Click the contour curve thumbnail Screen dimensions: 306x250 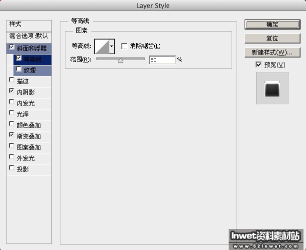coord(102,46)
